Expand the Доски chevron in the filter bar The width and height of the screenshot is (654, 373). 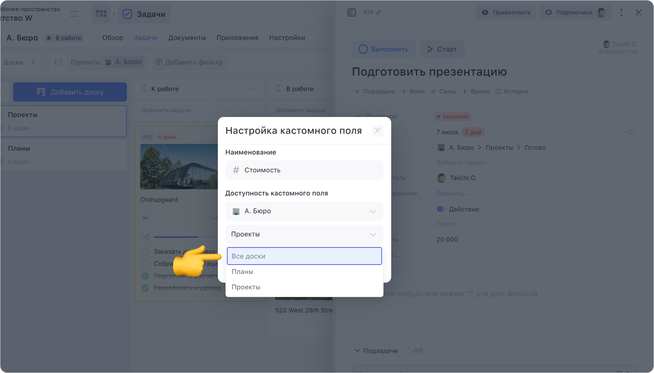point(33,62)
